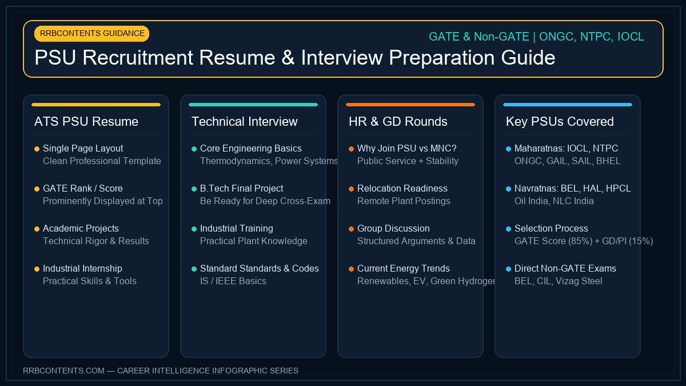Click Structured Arguments & Data text
The width and height of the screenshot is (686, 386).
(416, 241)
